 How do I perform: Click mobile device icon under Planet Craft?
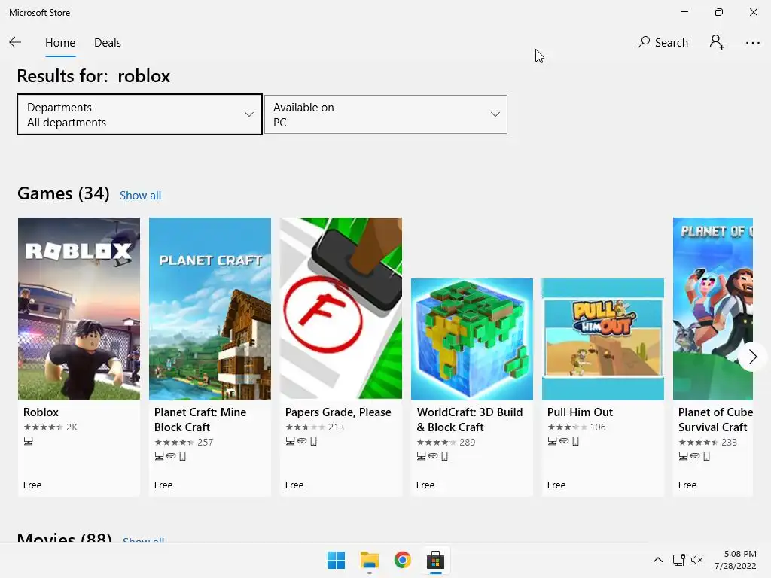[182, 456]
